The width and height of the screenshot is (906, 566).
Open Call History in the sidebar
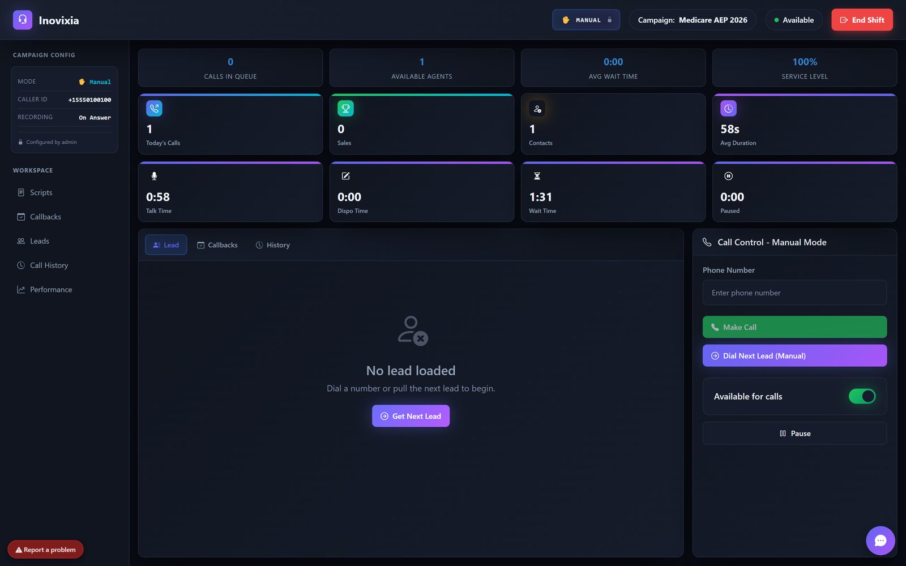(x=65, y=265)
